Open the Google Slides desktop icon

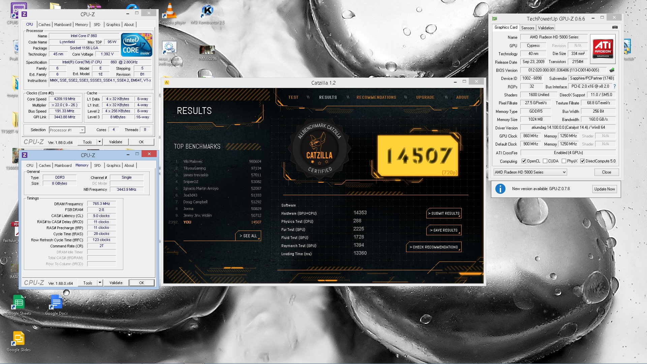coord(19,341)
